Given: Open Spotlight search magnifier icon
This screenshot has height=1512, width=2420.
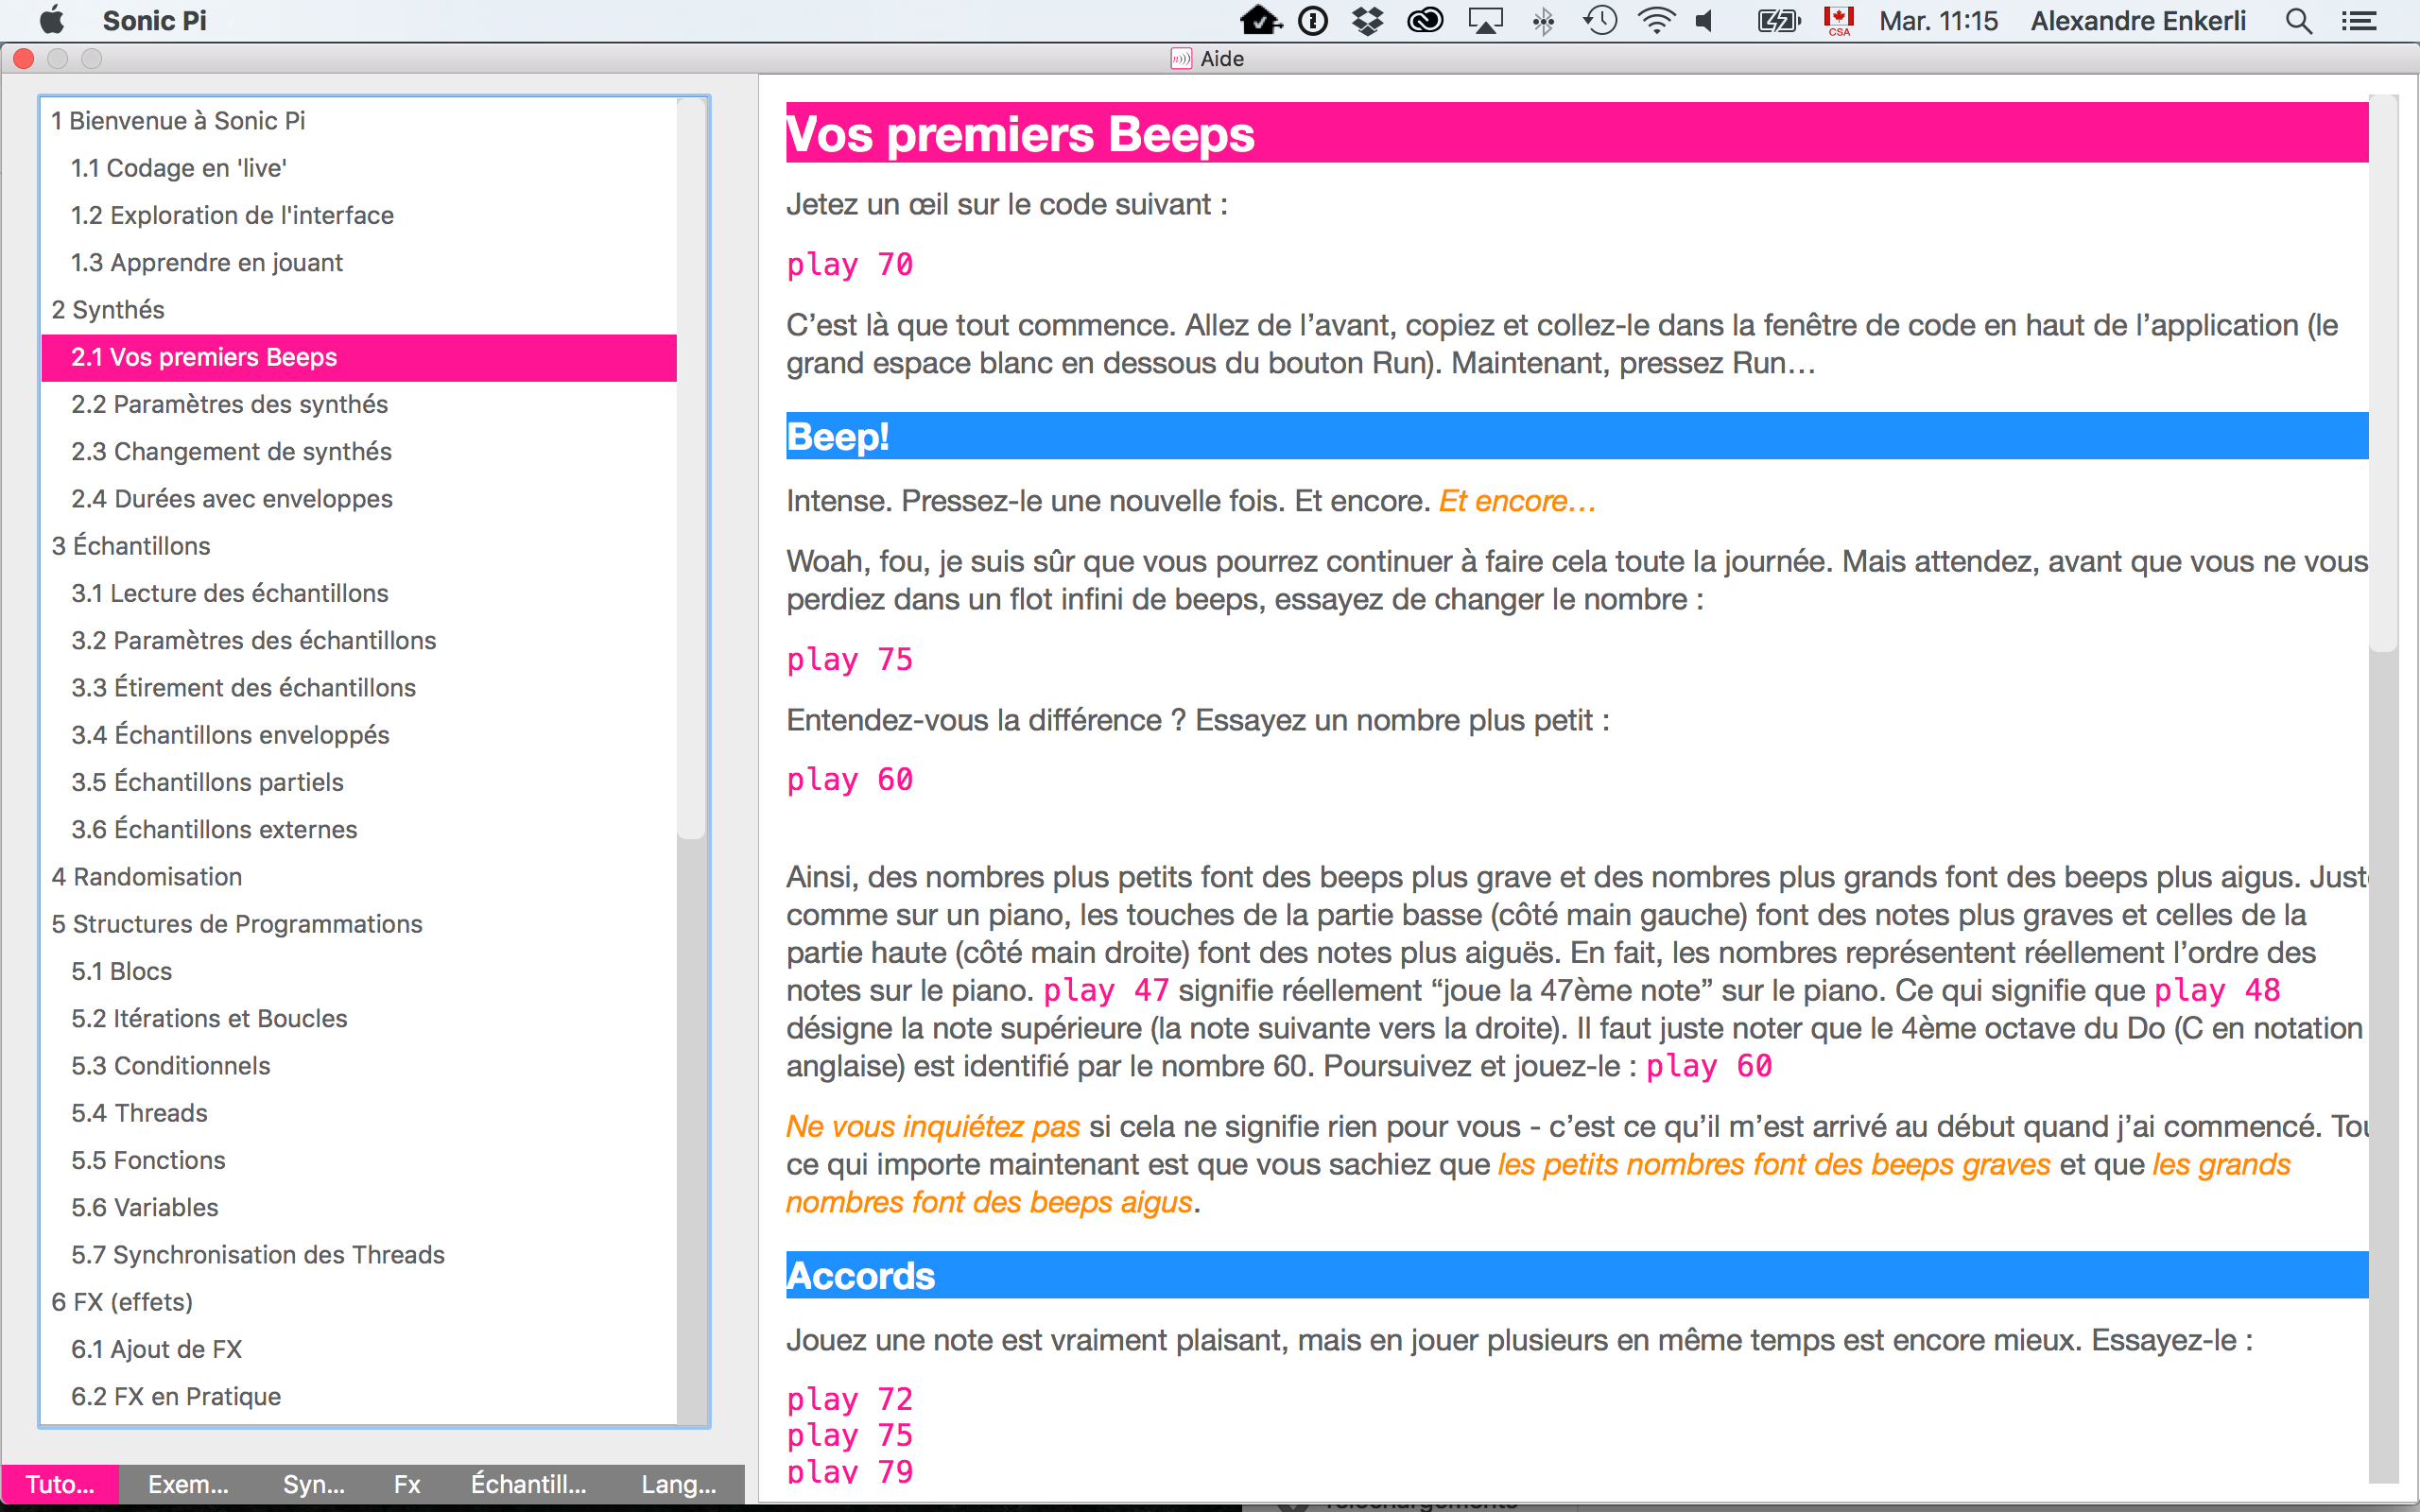Looking at the screenshot, I should pos(2298,20).
